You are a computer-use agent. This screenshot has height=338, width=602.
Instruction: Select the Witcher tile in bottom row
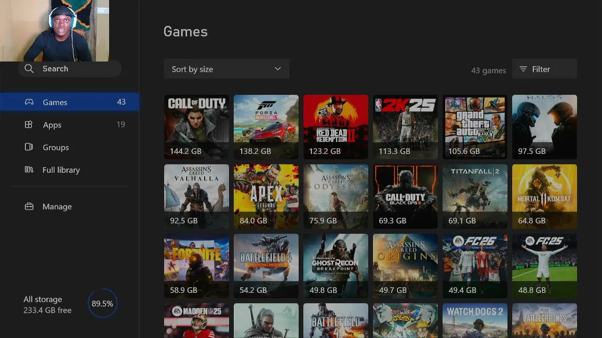pyautogui.click(x=266, y=321)
